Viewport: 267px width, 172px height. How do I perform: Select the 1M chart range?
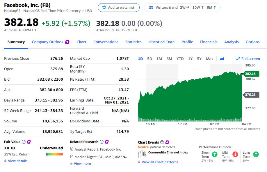click(159, 59)
